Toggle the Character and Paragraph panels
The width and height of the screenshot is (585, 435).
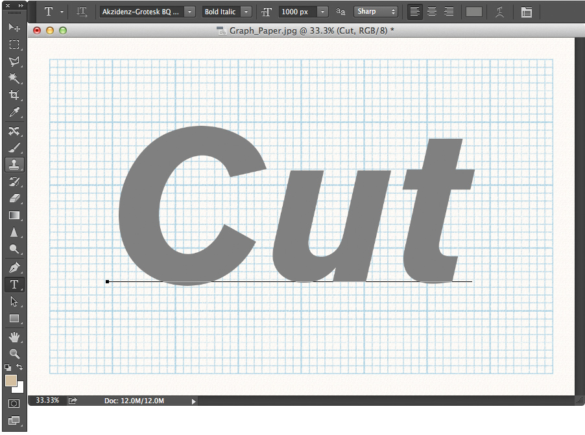pos(527,11)
